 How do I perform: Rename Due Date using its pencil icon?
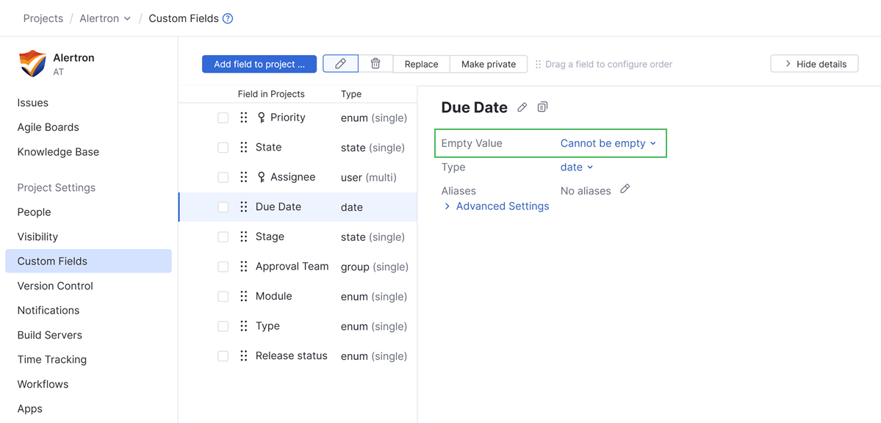522,107
